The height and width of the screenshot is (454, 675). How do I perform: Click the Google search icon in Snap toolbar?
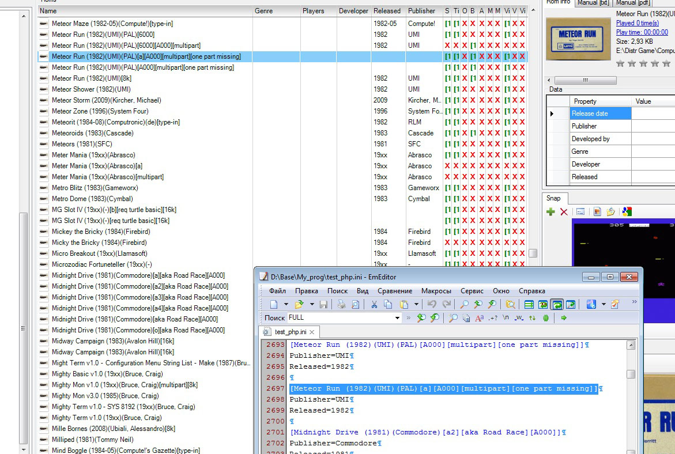tap(627, 211)
